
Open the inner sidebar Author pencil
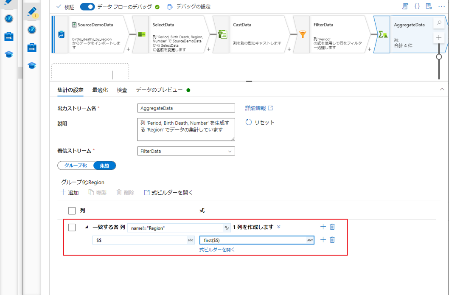(32, 12)
